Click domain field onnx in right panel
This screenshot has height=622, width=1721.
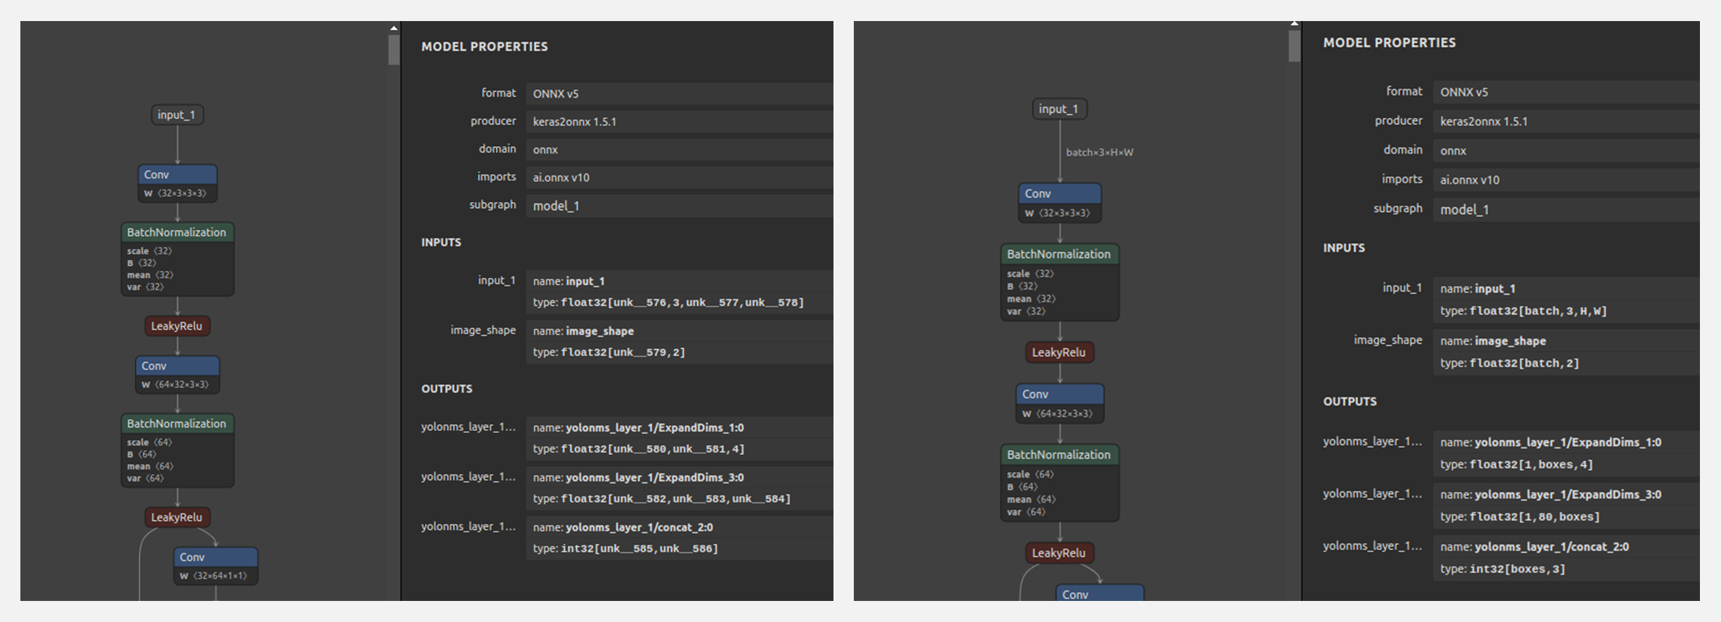pyautogui.click(x=1567, y=151)
